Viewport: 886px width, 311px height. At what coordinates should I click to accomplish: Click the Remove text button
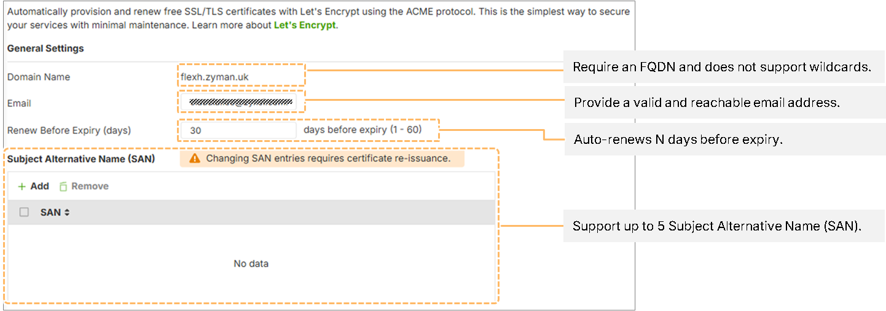(90, 186)
